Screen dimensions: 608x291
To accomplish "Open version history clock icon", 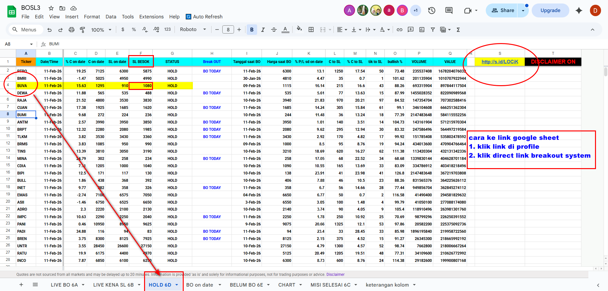I will point(432,10).
